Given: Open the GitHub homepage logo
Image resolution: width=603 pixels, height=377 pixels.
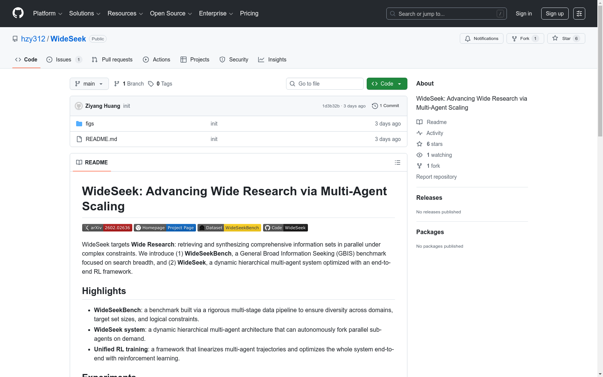Looking at the screenshot, I should coord(18,13).
